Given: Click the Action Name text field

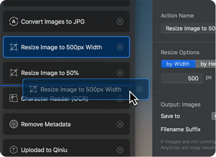Looking at the screenshot, I should tap(188, 28).
